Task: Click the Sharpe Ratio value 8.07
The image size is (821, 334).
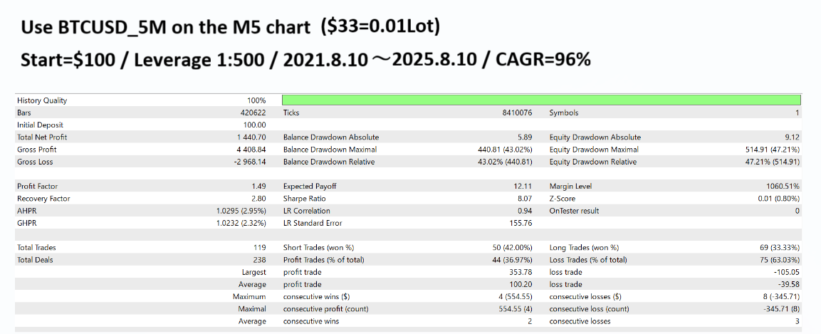Action: point(525,199)
